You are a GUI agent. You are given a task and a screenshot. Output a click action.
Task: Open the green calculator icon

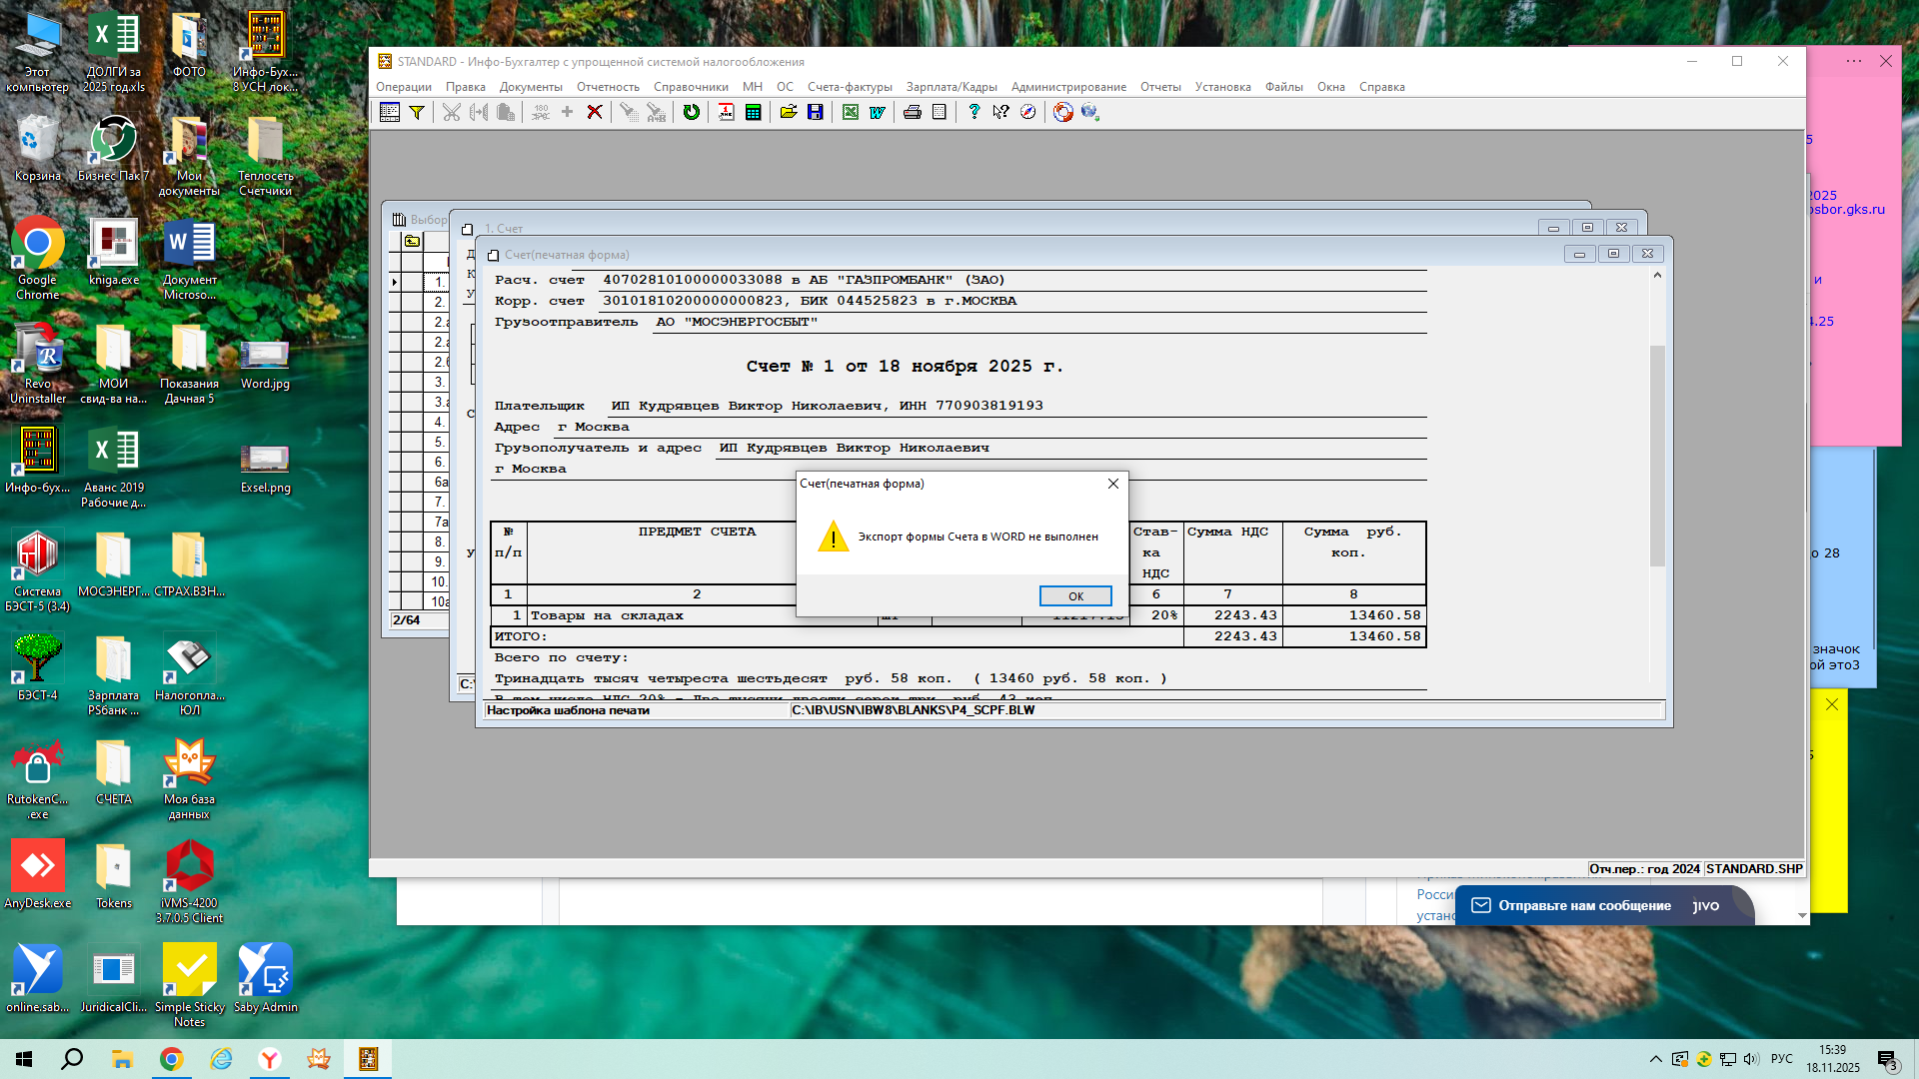pos(754,112)
